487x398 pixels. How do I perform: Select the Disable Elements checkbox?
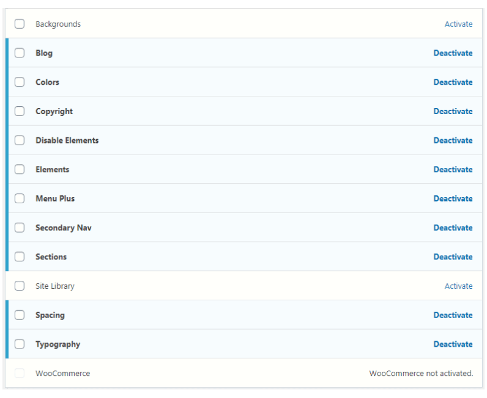tap(20, 140)
